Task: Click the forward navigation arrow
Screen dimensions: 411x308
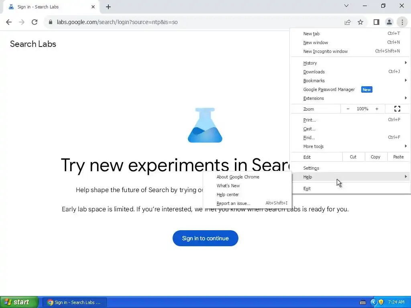Action: 22,22
